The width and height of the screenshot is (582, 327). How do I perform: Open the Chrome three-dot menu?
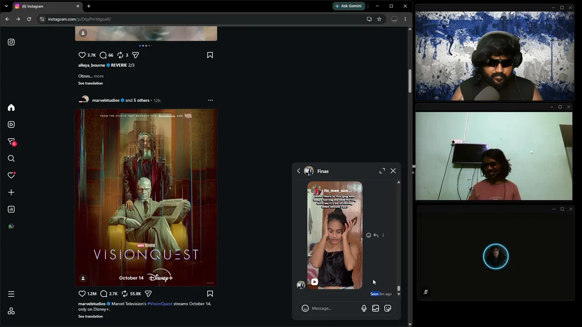coord(405,19)
